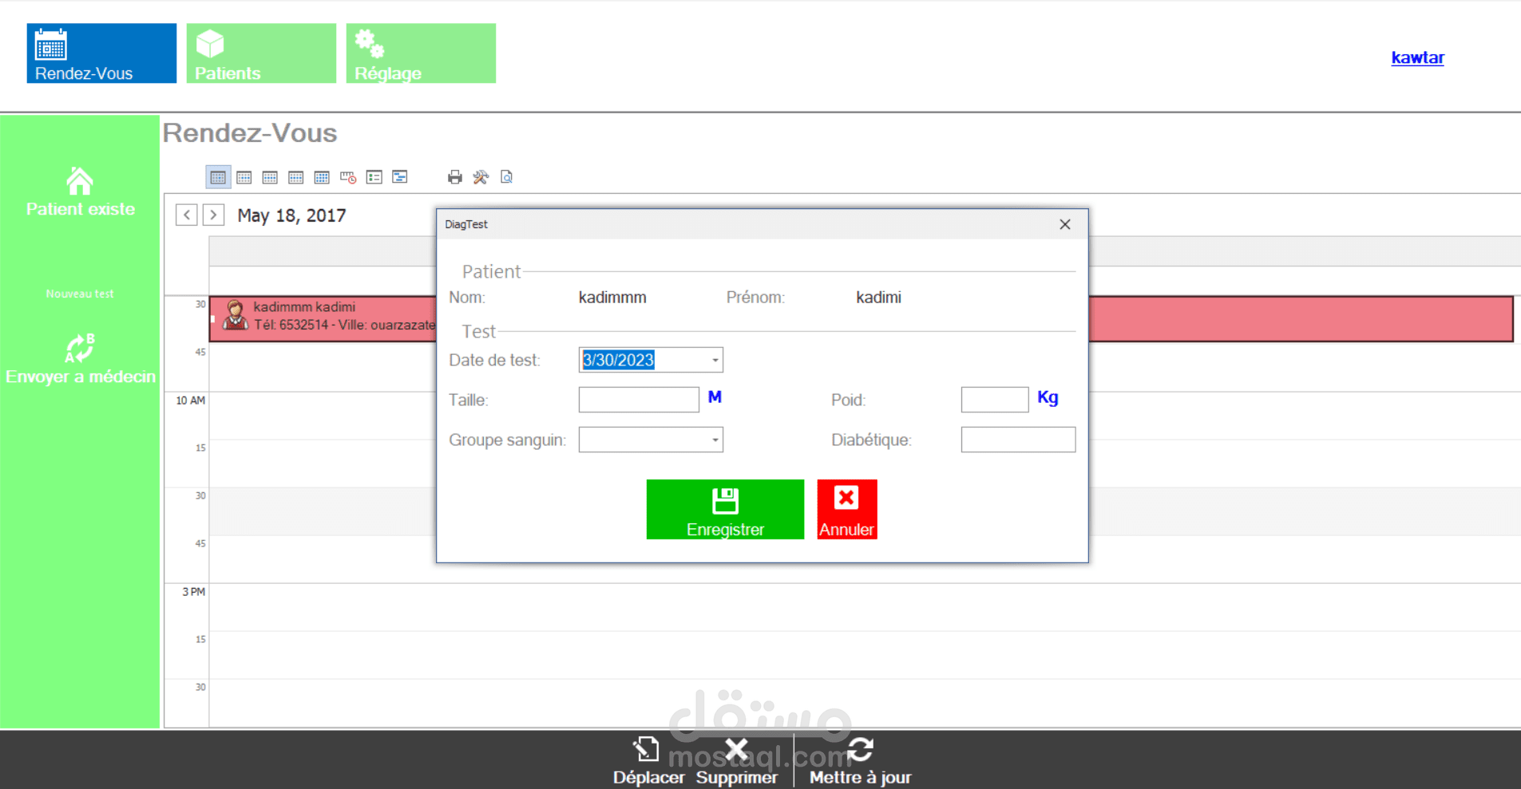Select the kadimmm kadimi appointment

click(x=861, y=319)
